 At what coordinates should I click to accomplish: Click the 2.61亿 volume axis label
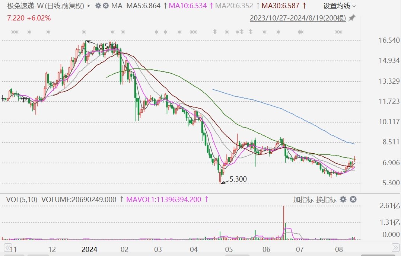[x=389, y=205]
